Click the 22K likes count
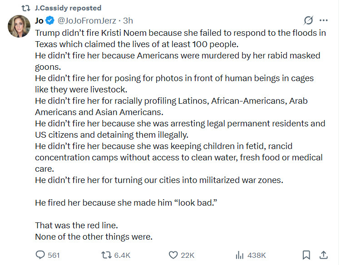The height and width of the screenshot is (265, 346). click(x=188, y=255)
